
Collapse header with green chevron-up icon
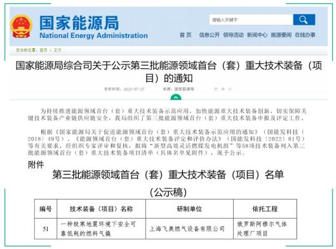[176, 98]
